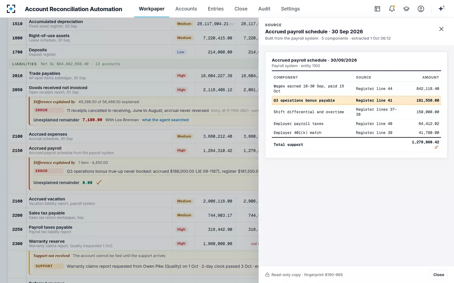Click the Account Reconciliation Automation logo icon

click(x=11, y=9)
